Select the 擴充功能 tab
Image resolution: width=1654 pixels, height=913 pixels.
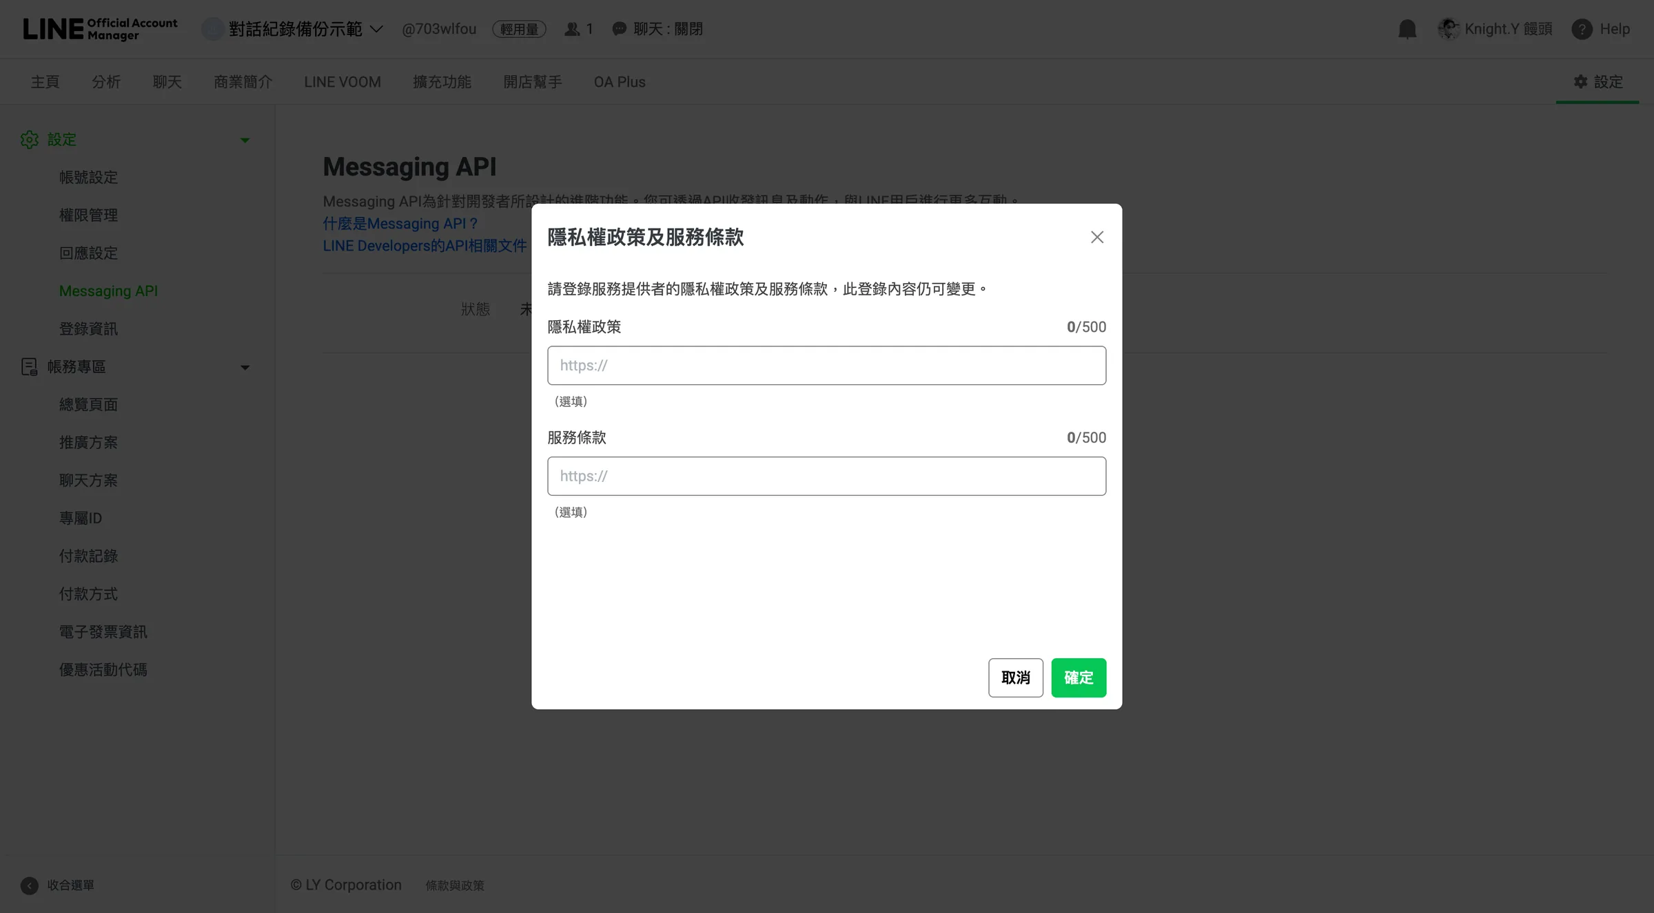click(x=442, y=82)
